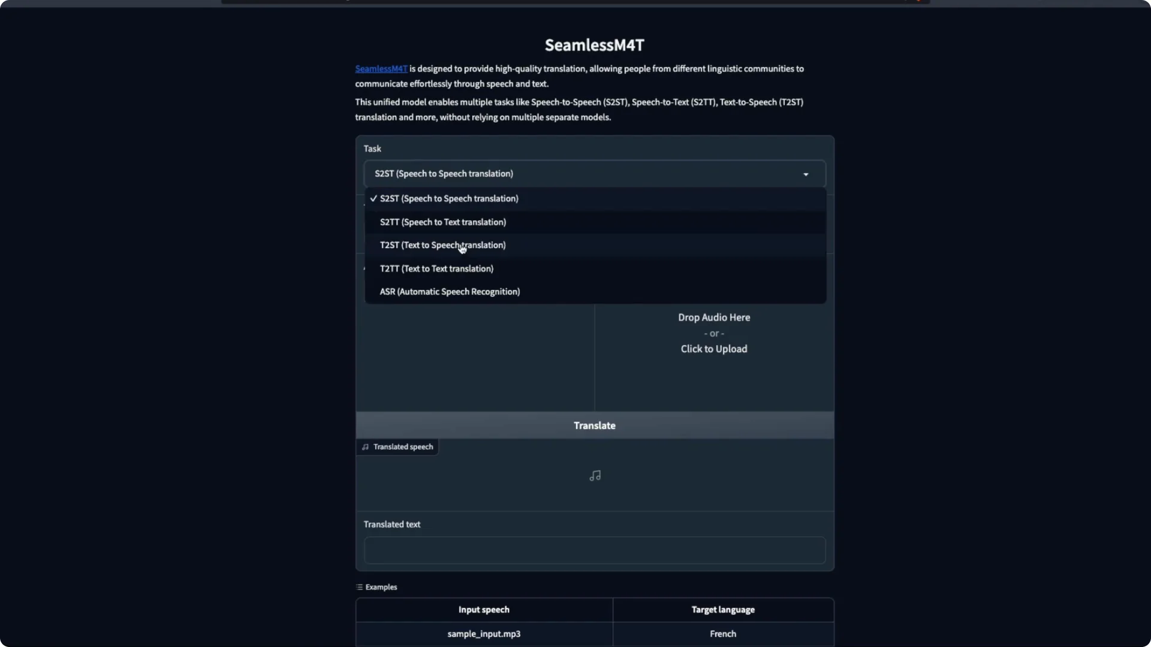Click the music note icon on Translated speech tab
Image resolution: width=1151 pixels, height=647 pixels.
click(x=366, y=447)
